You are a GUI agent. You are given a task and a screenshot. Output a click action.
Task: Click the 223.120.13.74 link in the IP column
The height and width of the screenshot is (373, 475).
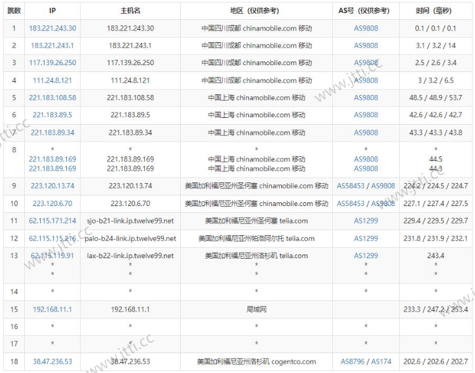[52, 186]
